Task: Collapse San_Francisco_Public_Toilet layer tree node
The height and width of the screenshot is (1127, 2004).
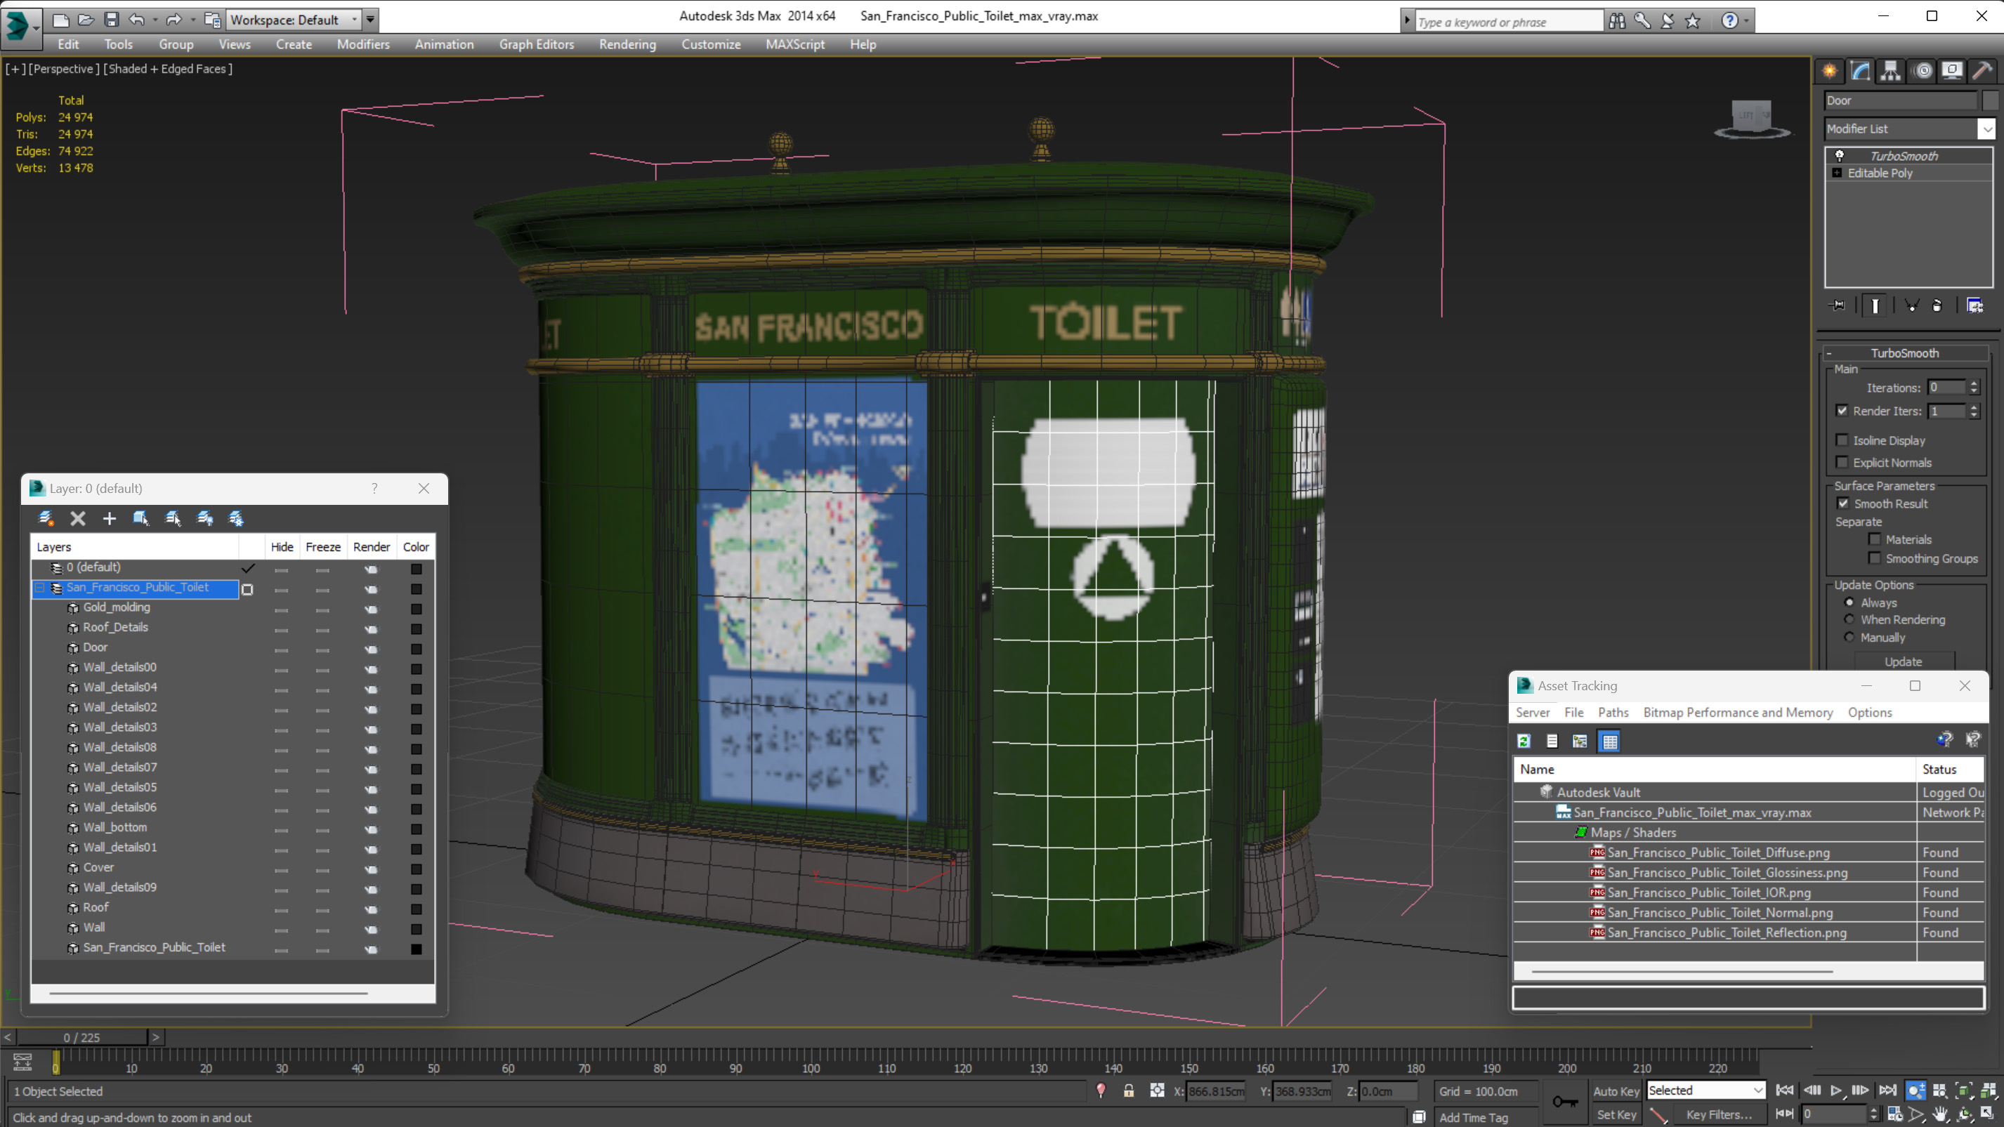Action: point(39,588)
